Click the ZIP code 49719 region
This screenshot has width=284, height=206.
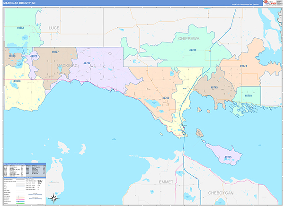coord(248,95)
